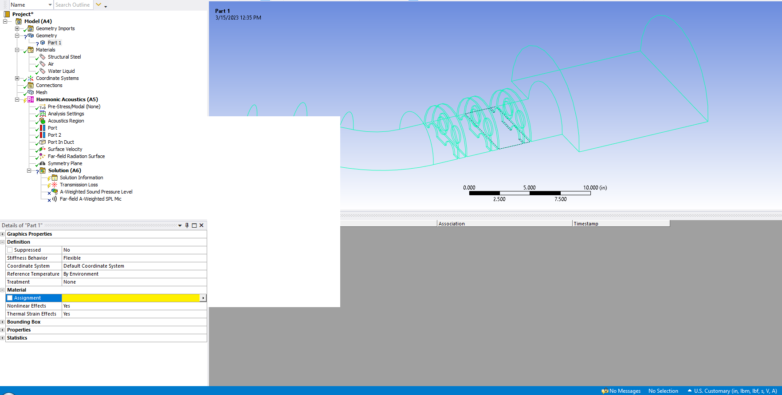782x395 pixels.
Task: Click the Part 1 body icon
Action: 43,43
